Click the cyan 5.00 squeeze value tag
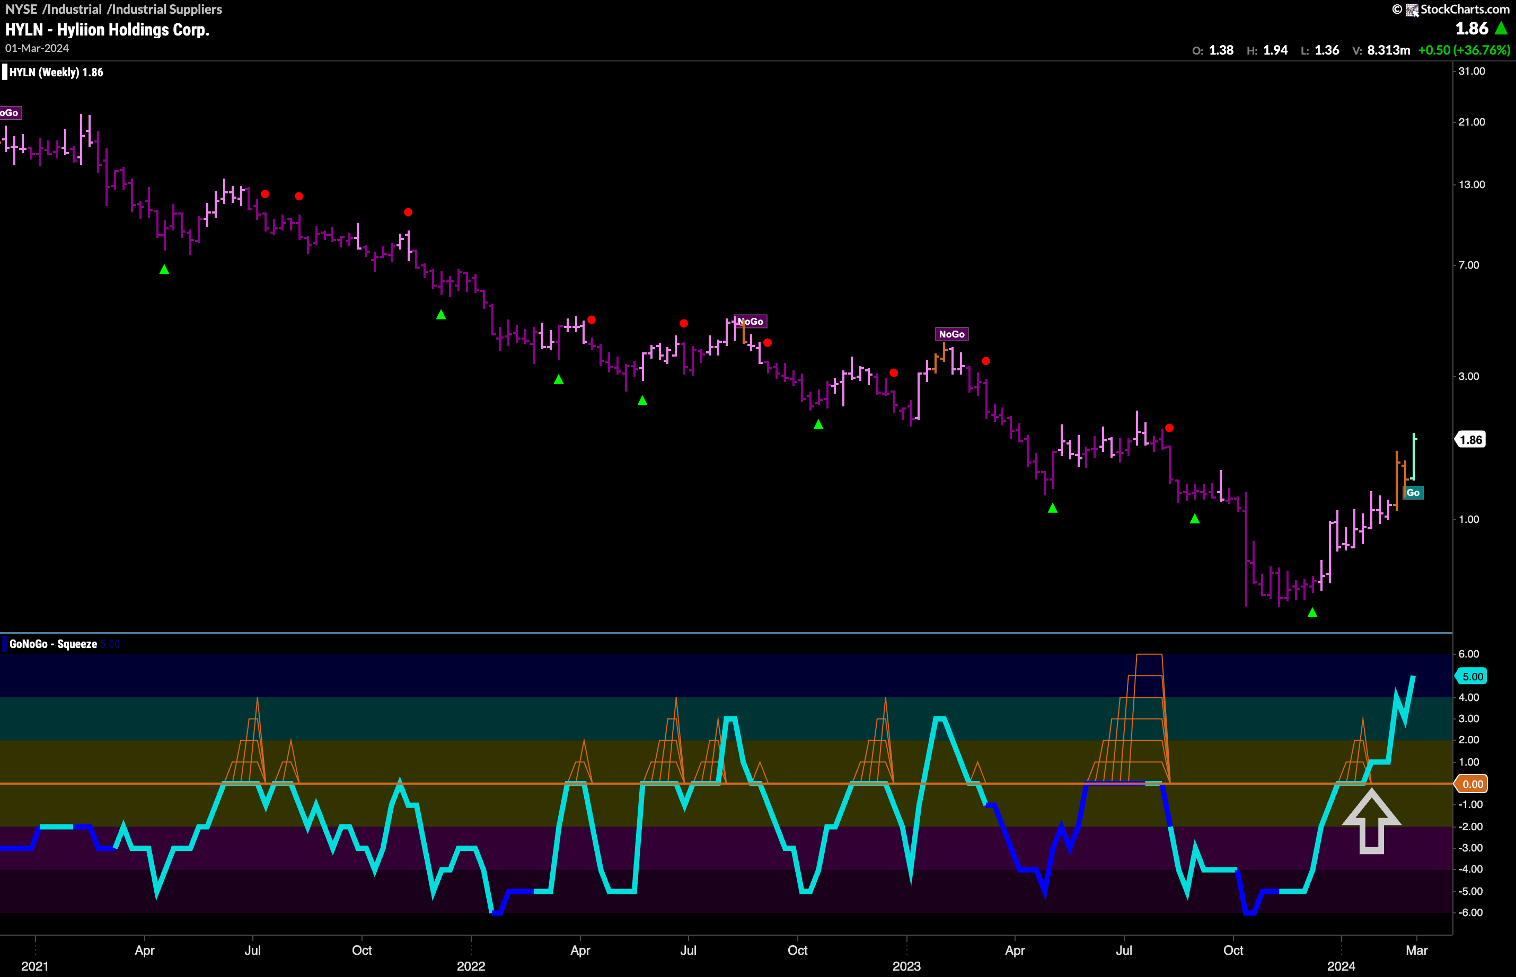 (1471, 676)
